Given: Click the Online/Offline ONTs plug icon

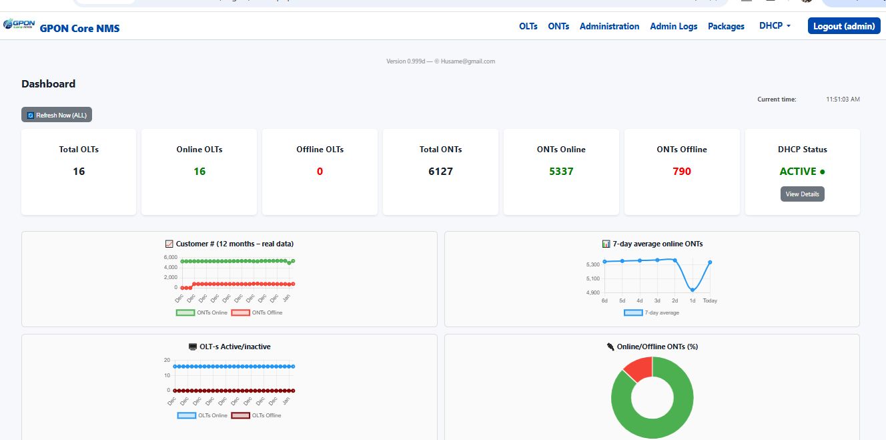Looking at the screenshot, I should click(x=610, y=347).
